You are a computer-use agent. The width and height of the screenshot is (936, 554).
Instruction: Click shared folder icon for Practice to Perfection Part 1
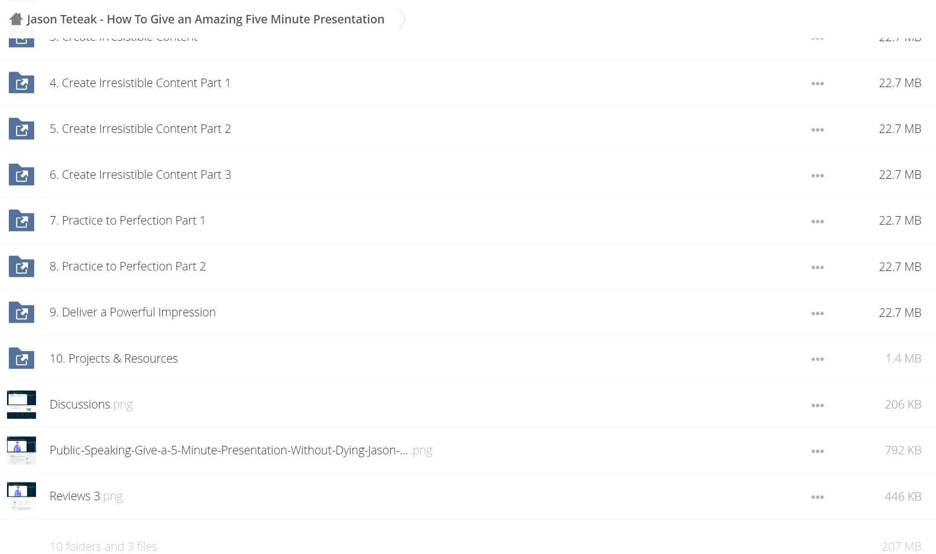[x=22, y=220]
